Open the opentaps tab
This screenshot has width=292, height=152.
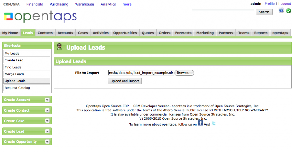pos(280,33)
